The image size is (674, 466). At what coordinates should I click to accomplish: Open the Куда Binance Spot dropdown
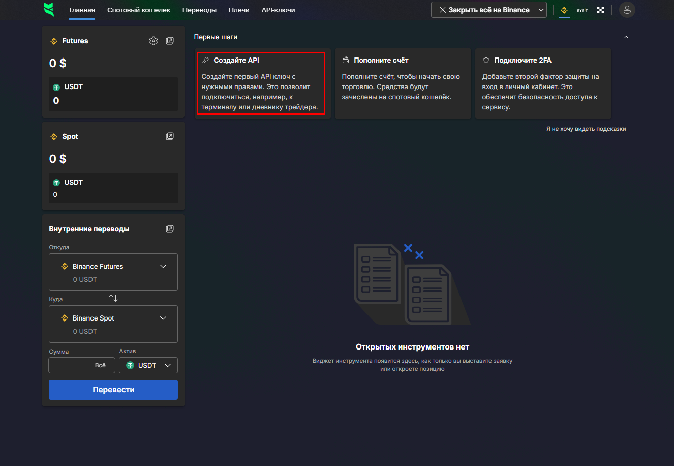point(113,324)
